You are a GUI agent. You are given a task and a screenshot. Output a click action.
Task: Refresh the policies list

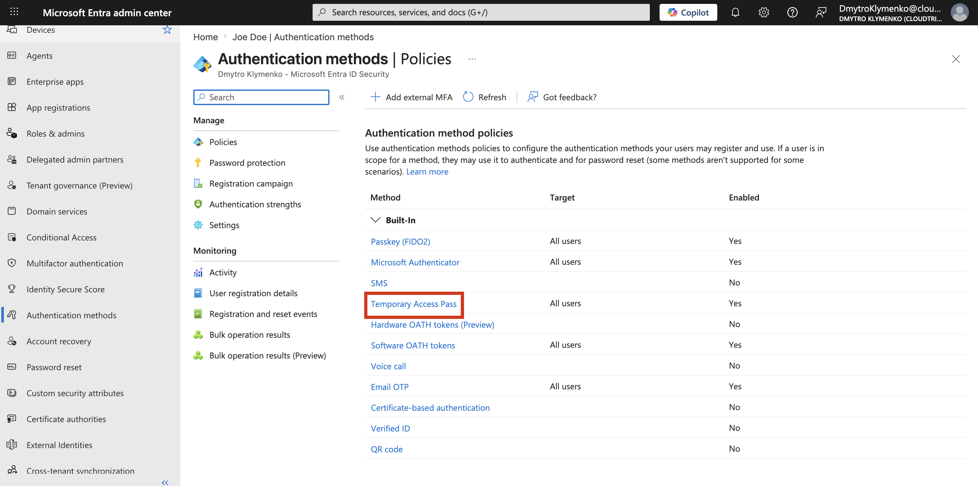pos(484,97)
